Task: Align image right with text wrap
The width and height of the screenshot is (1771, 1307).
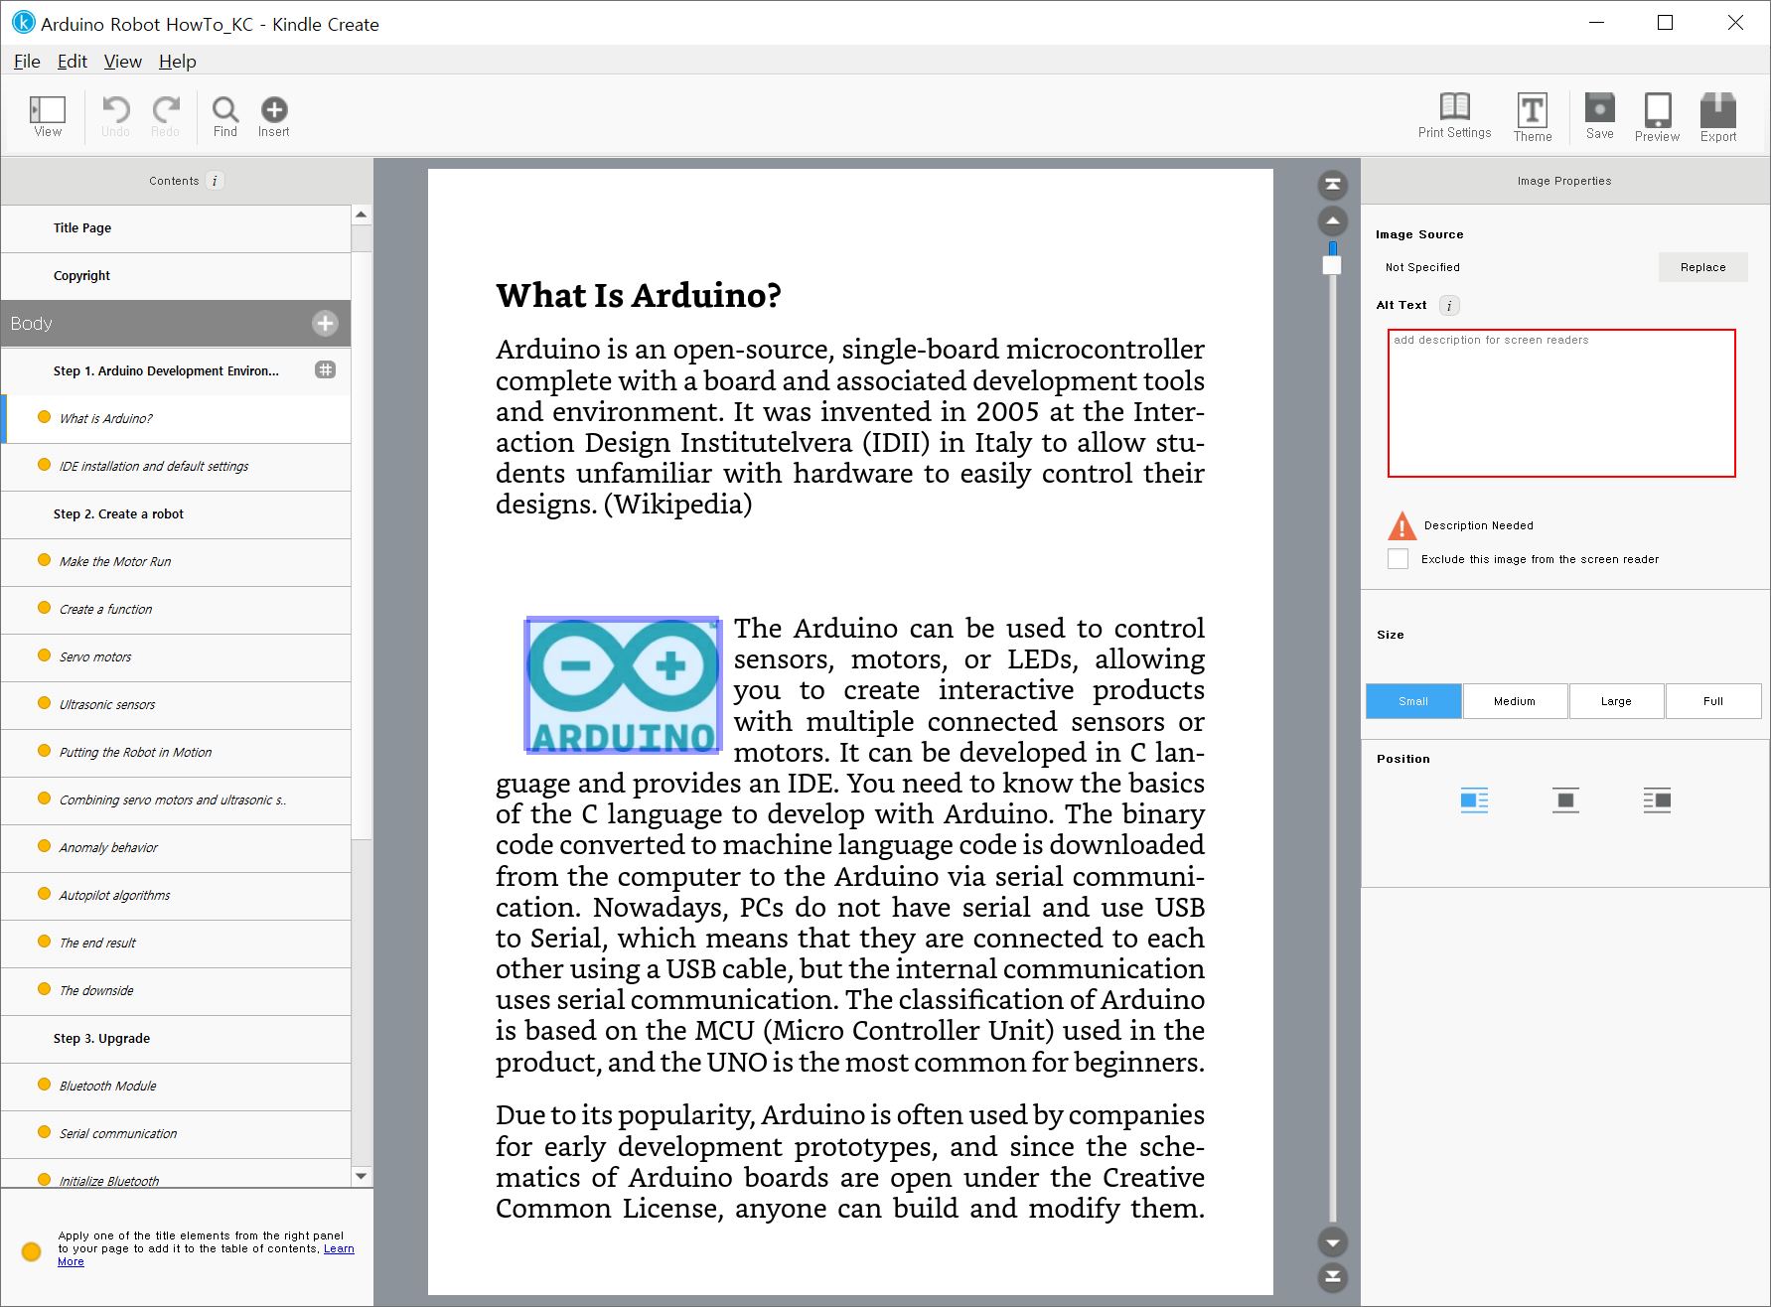Action: click(1657, 800)
